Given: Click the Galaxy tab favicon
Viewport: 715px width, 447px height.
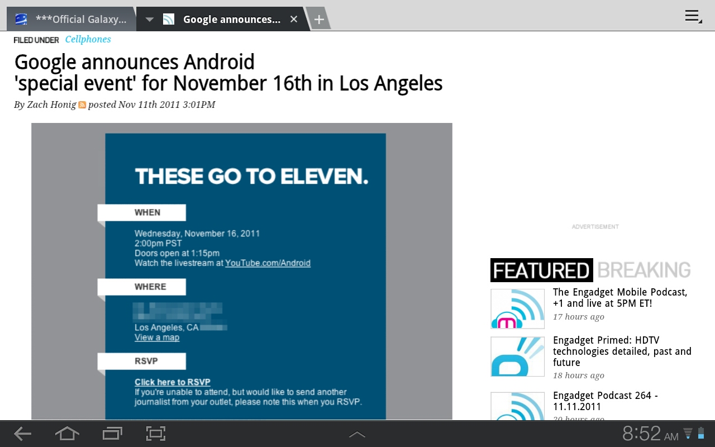Looking at the screenshot, I should click(x=21, y=20).
